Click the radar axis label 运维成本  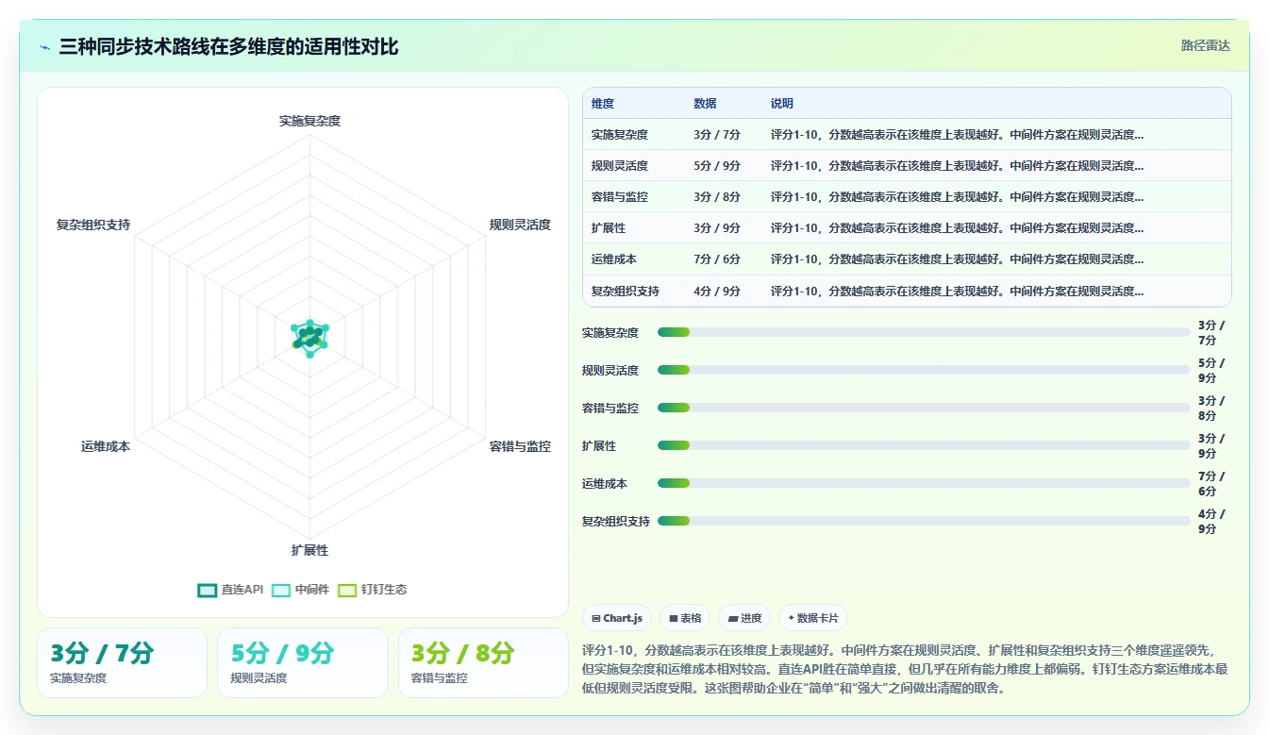point(106,446)
